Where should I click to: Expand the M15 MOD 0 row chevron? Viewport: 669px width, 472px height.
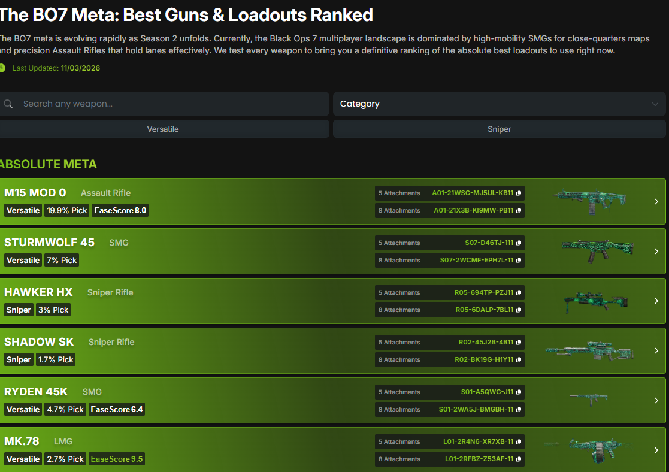pos(656,202)
